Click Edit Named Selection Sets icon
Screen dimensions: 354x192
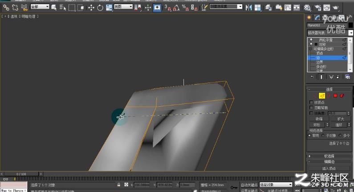click(204, 8)
